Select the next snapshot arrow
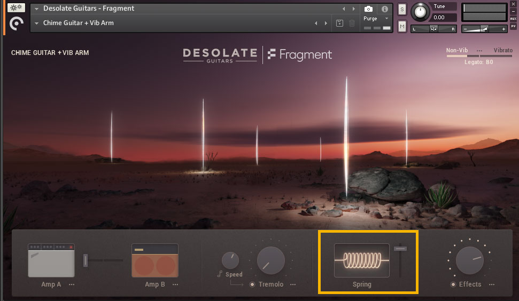519x301 pixels. tap(326, 23)
